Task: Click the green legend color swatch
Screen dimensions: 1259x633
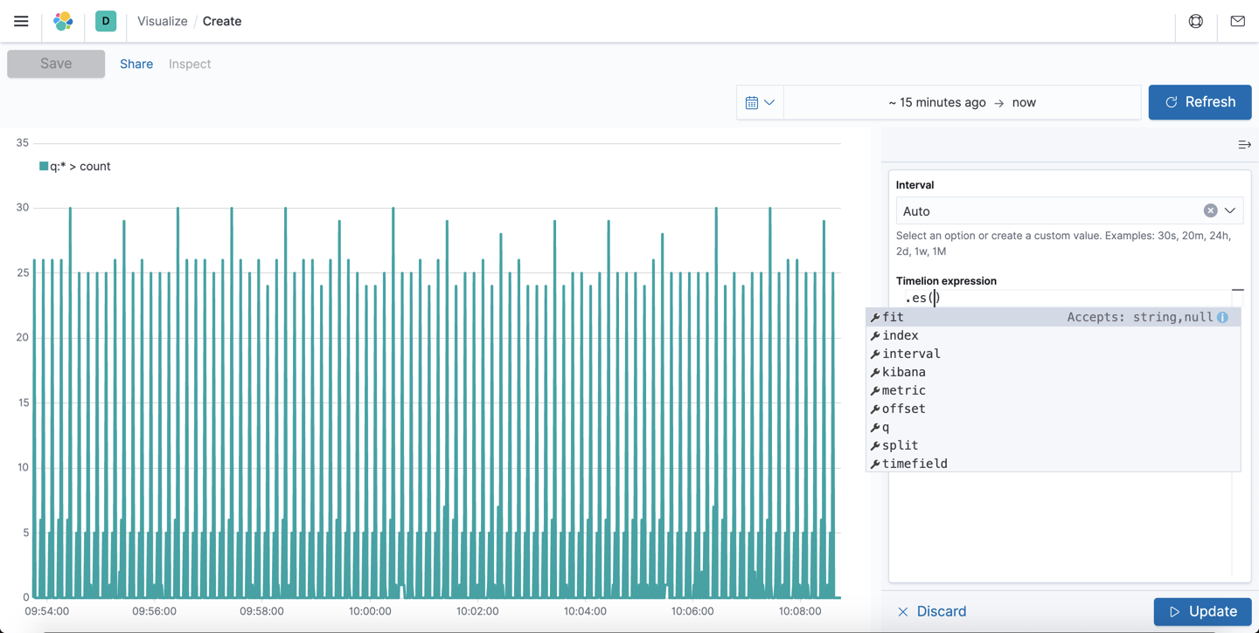Action: click(42, 165)
